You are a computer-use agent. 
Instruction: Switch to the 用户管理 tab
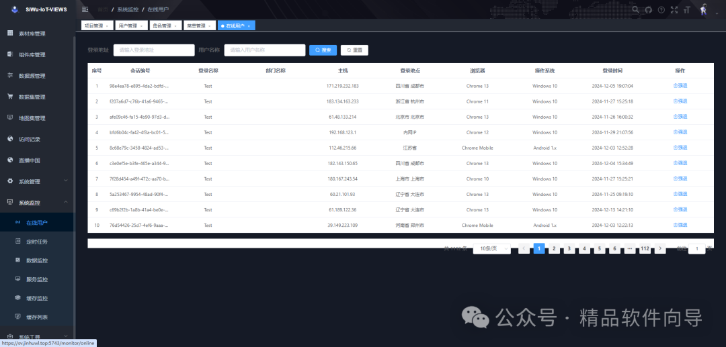point(128,26)
